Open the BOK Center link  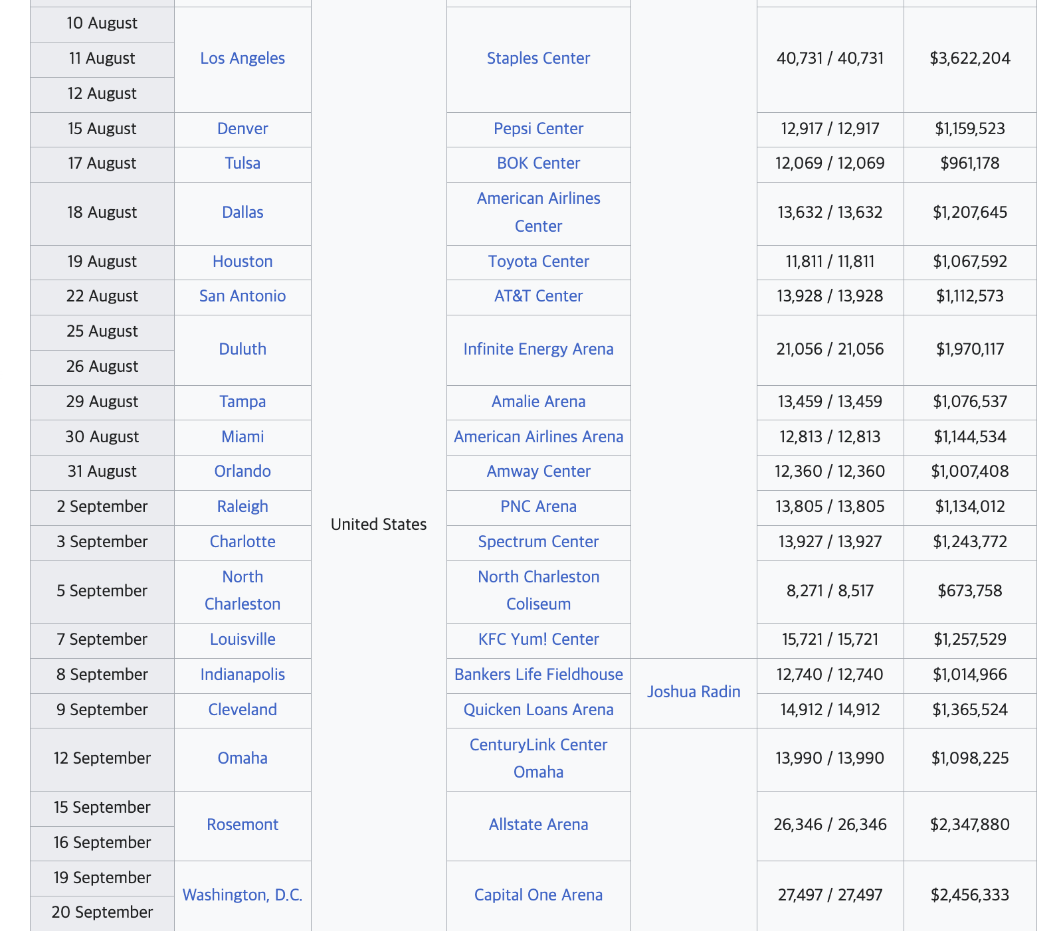[538, 163]
